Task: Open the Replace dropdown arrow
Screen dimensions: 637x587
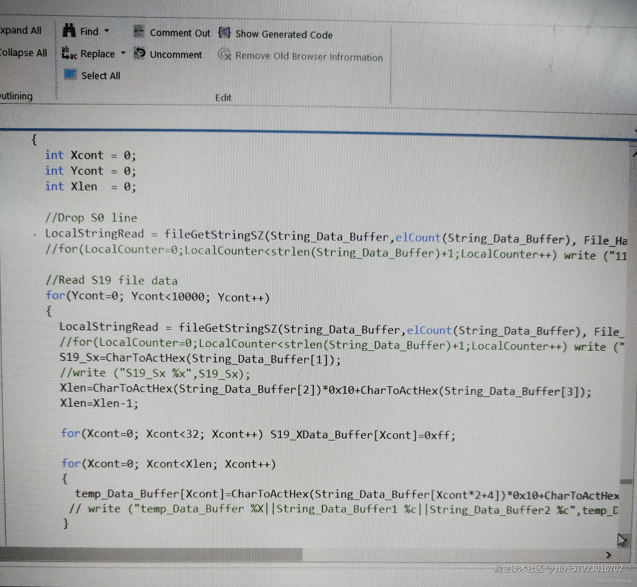Action: (123, 53)
